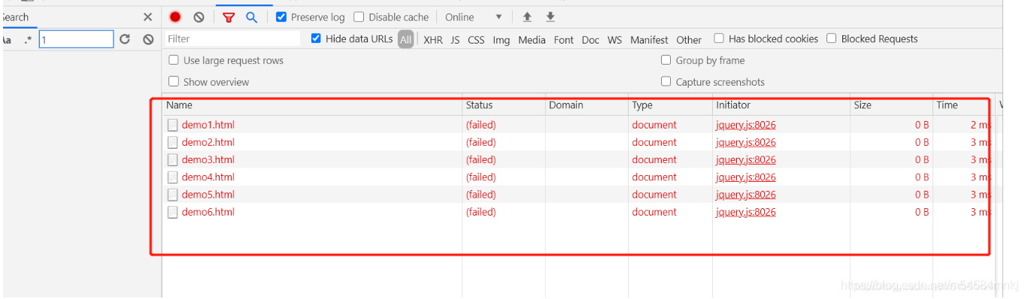Select the demo6.html request
Viewport: 1025px width, 299px height.
(208, 212)
